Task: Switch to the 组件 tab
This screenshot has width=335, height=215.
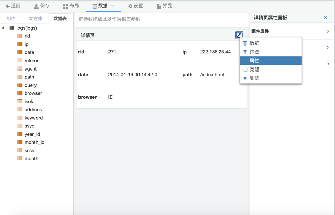Action: pos(11,19)
